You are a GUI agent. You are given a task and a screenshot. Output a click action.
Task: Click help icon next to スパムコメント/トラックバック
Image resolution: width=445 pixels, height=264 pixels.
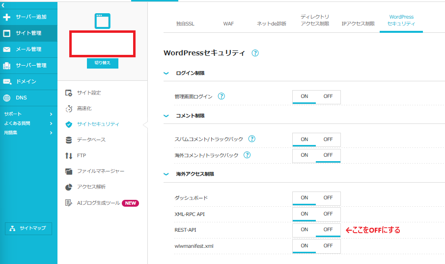tap(251, 139)
